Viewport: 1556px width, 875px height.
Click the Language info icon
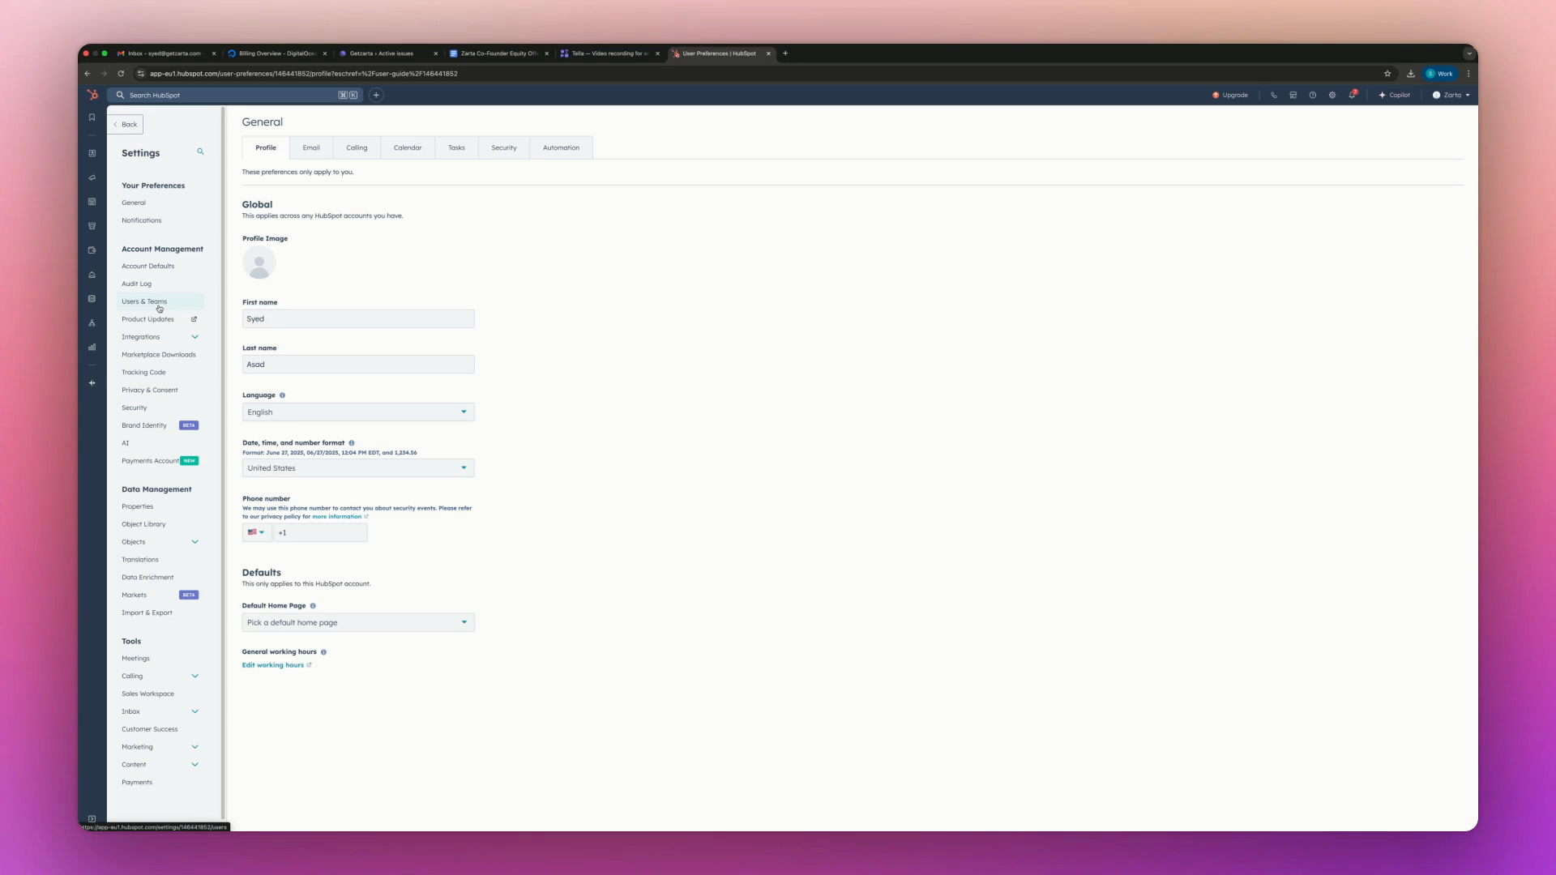pos(282,395)
